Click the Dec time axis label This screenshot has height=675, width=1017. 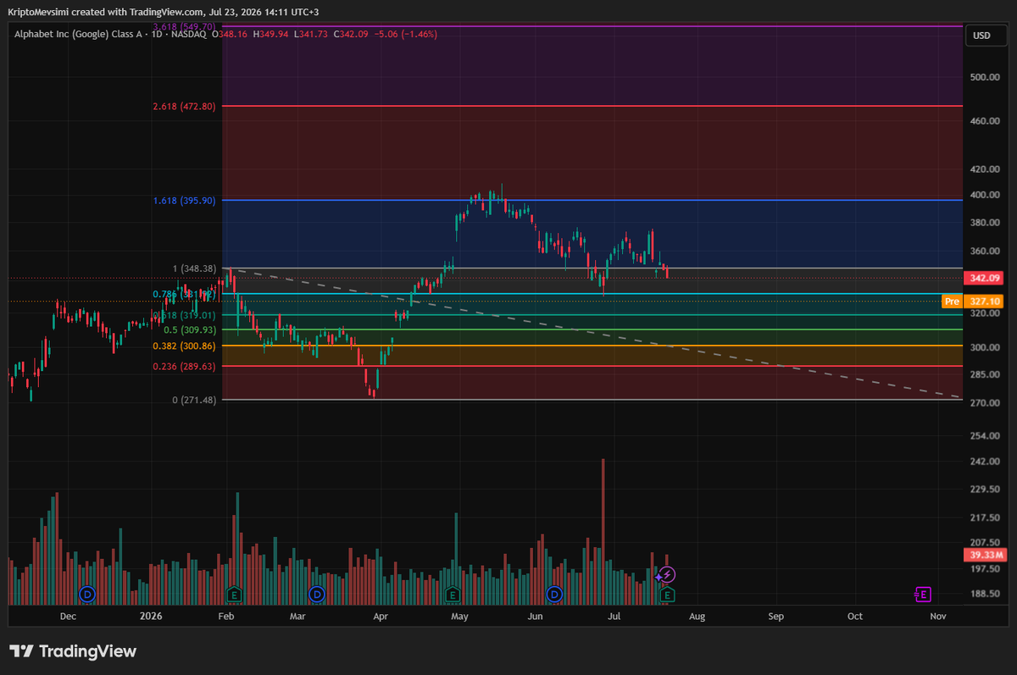(69, 617)
